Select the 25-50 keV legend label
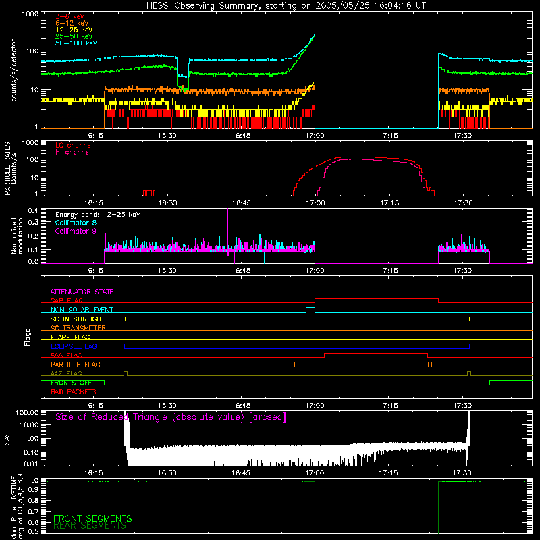 (x=74, y=36)
